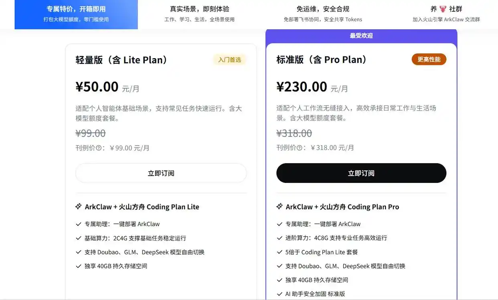
Task: Click the checkmark beside 基础算力 2C4G
Action: pyautogui.click(x=79, y=238)
